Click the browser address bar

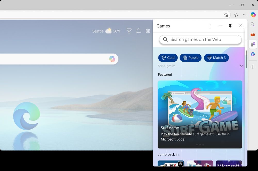pyautogui.click(x=115, y=15)
